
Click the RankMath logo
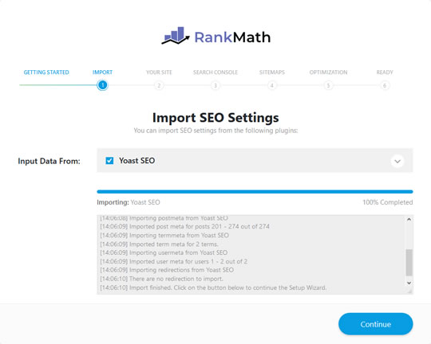point(215,36)
